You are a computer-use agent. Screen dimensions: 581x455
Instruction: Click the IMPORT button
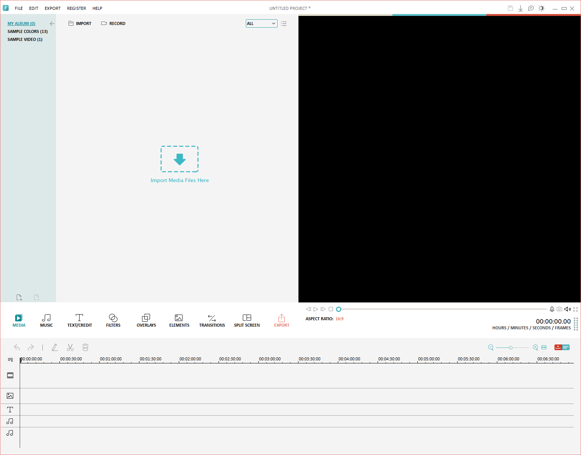pos(80,23)
